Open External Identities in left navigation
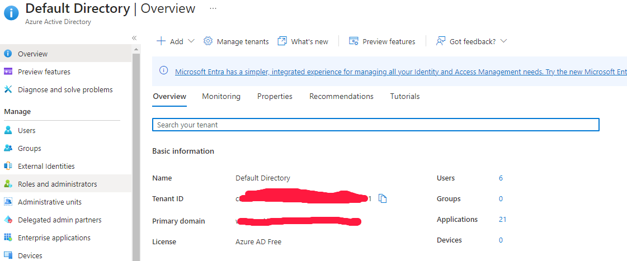Viewport: 627px width, 261px height. pos(65,166)
